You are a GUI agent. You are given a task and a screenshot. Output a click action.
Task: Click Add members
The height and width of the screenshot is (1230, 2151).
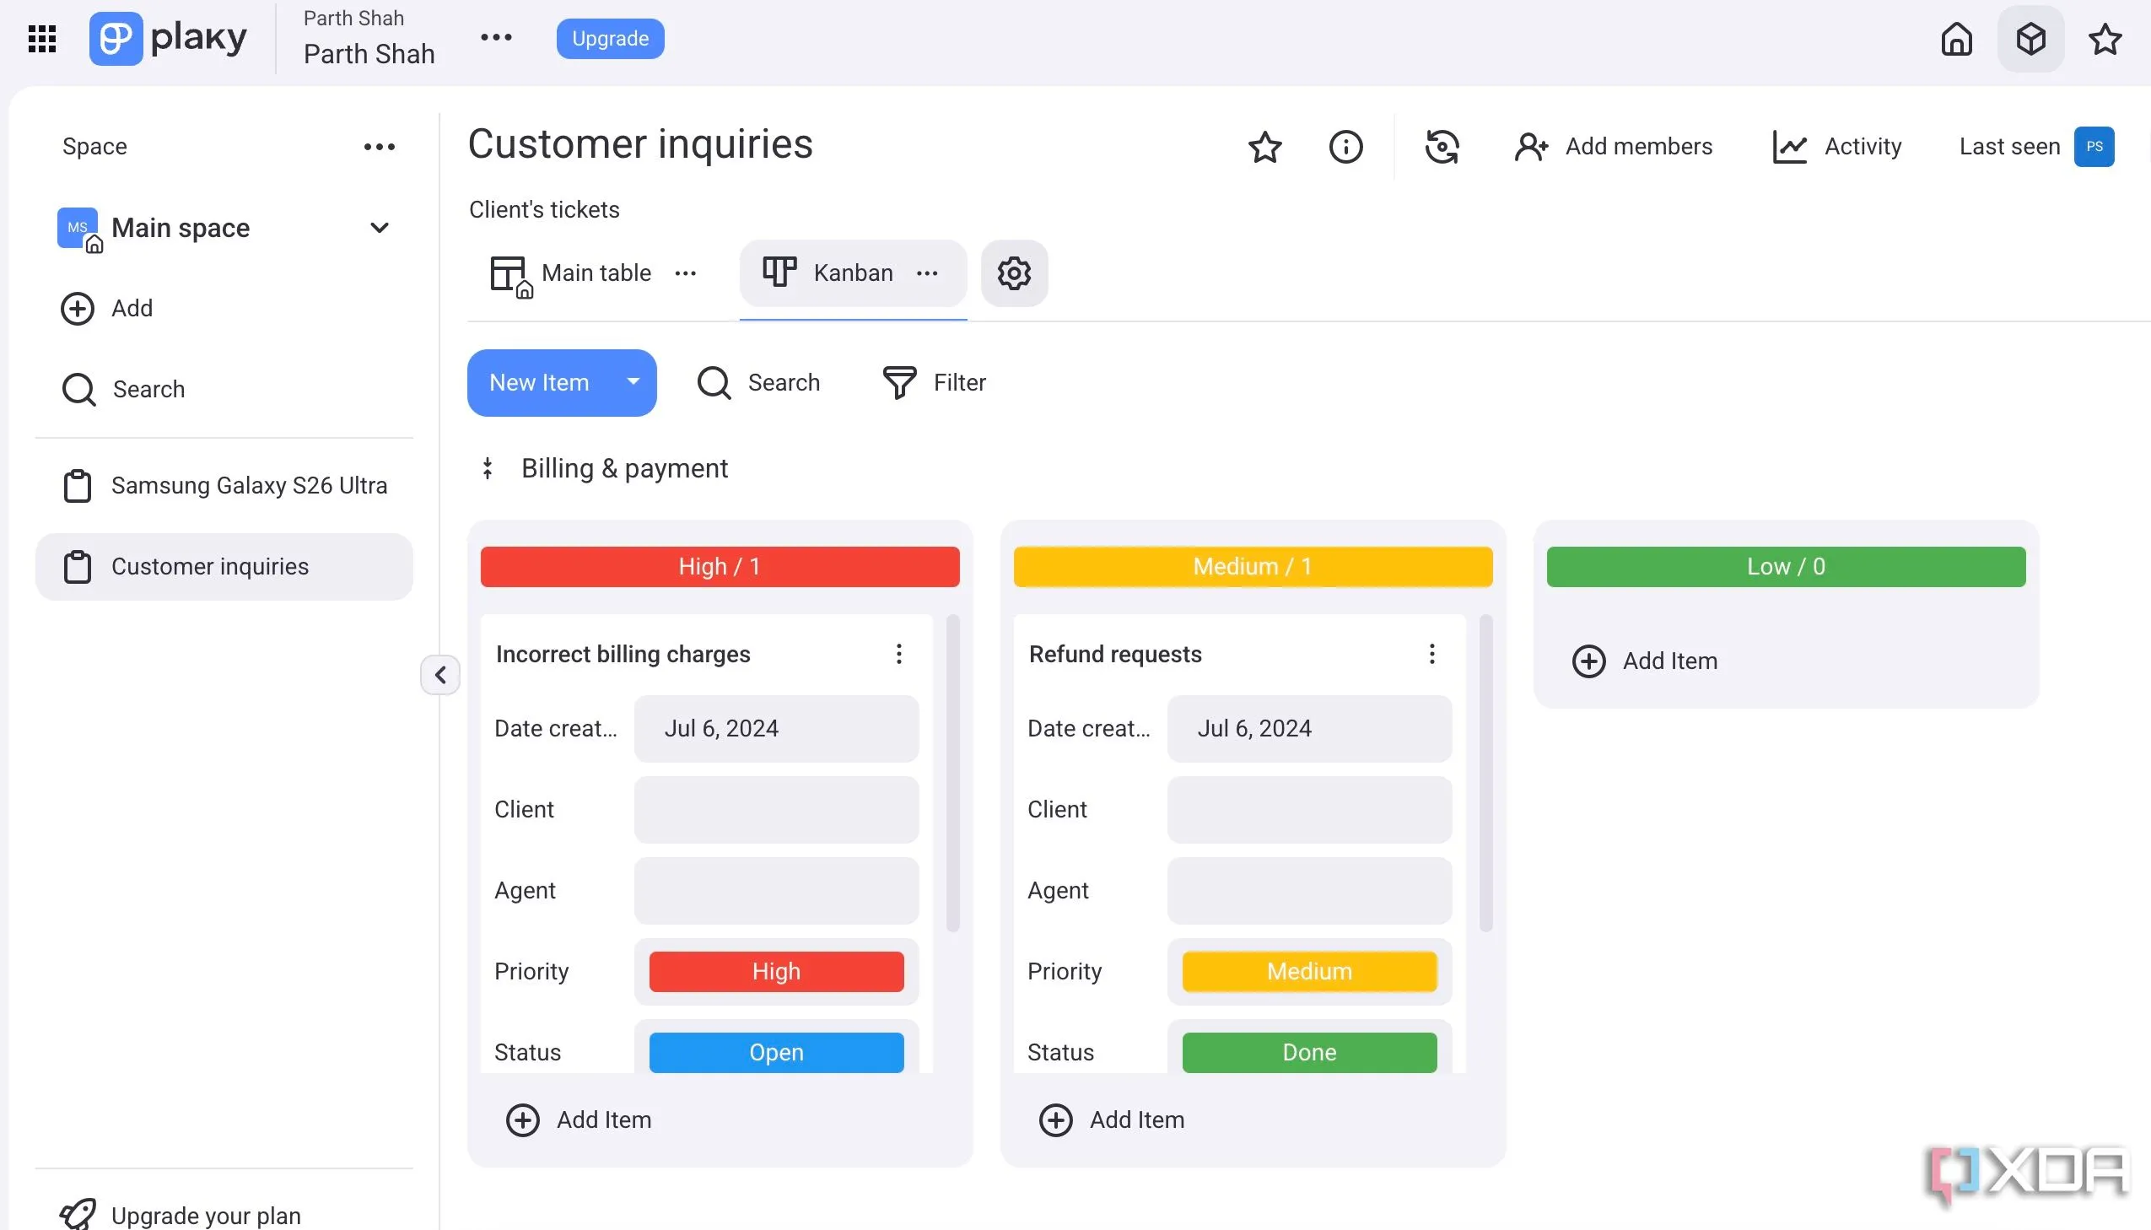point(1613,147)
